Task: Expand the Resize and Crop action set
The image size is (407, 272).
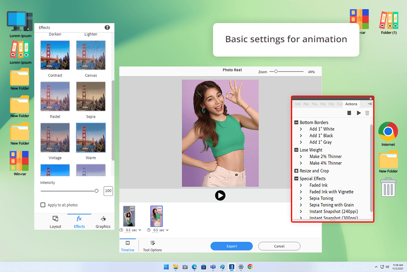Action: pos(296,171)
